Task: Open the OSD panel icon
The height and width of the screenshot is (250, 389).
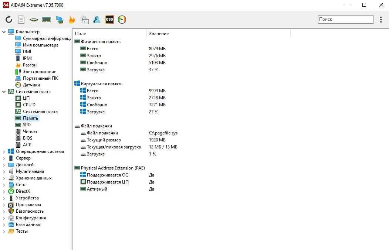Action: point(109,19)
